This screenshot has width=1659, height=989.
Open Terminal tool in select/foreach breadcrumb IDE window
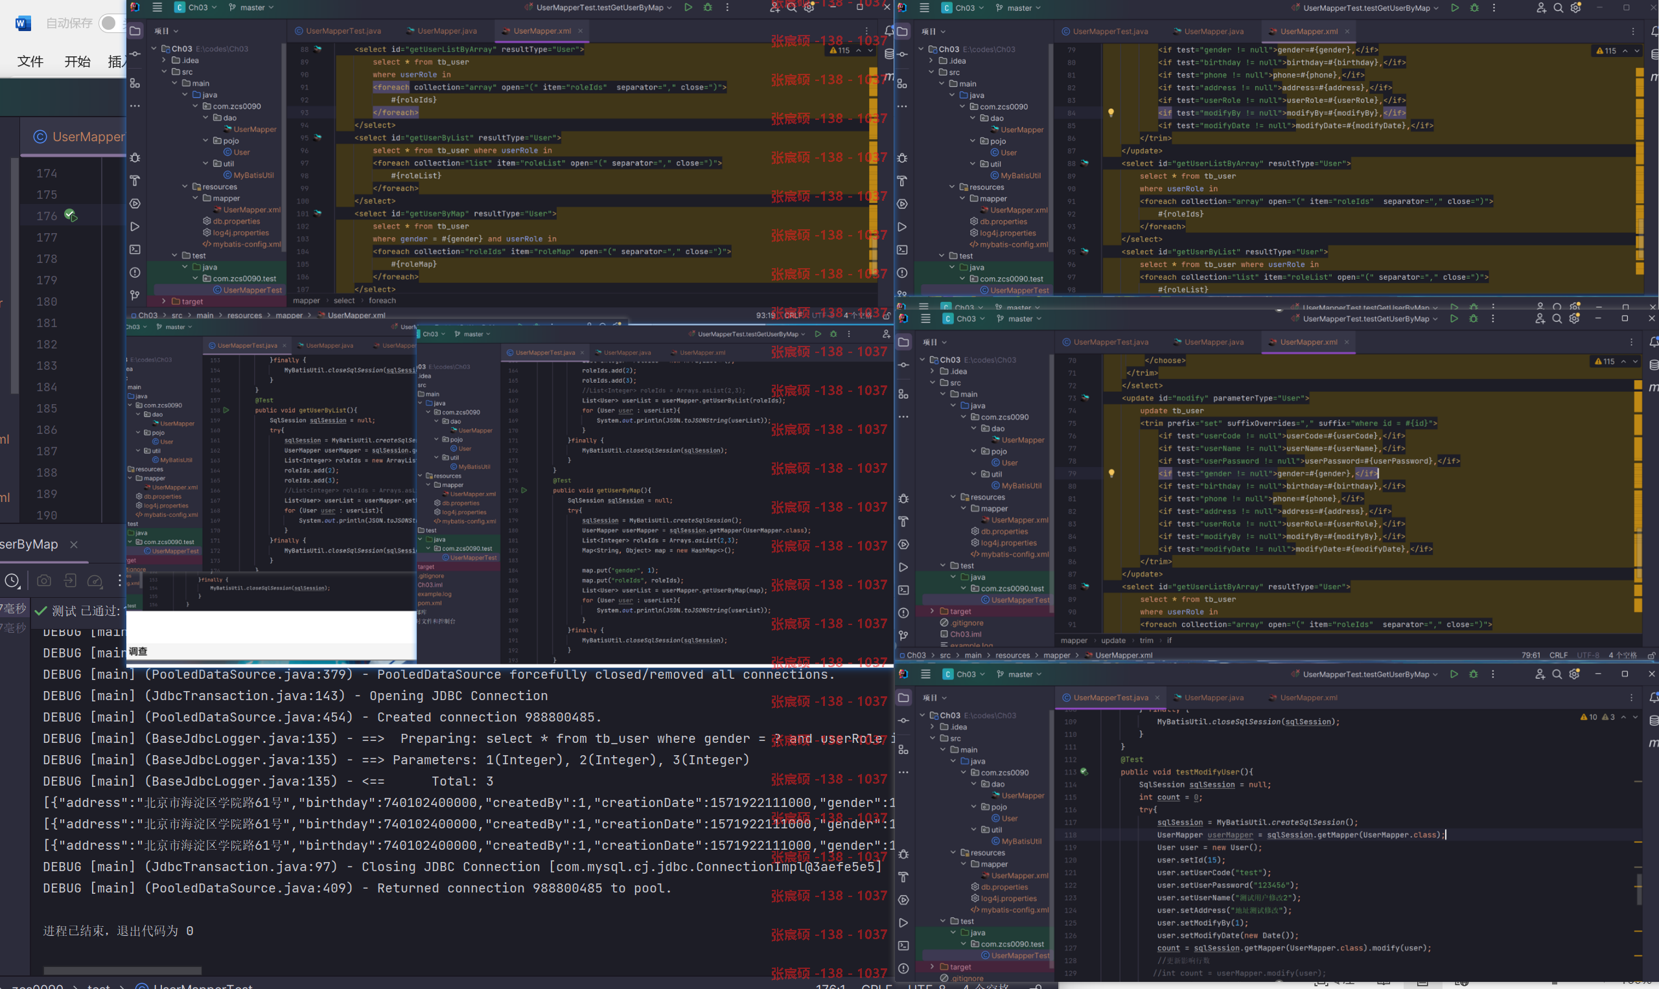click(135, 249)
